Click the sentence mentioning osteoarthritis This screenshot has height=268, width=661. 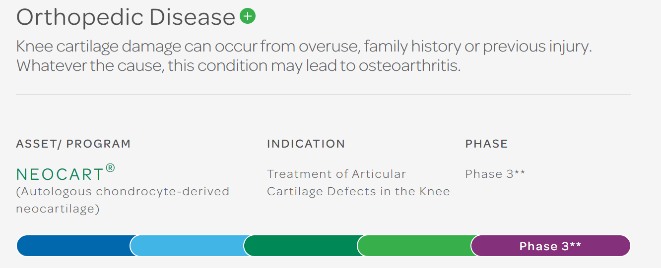pyautogui.click(x=238, y=66)
